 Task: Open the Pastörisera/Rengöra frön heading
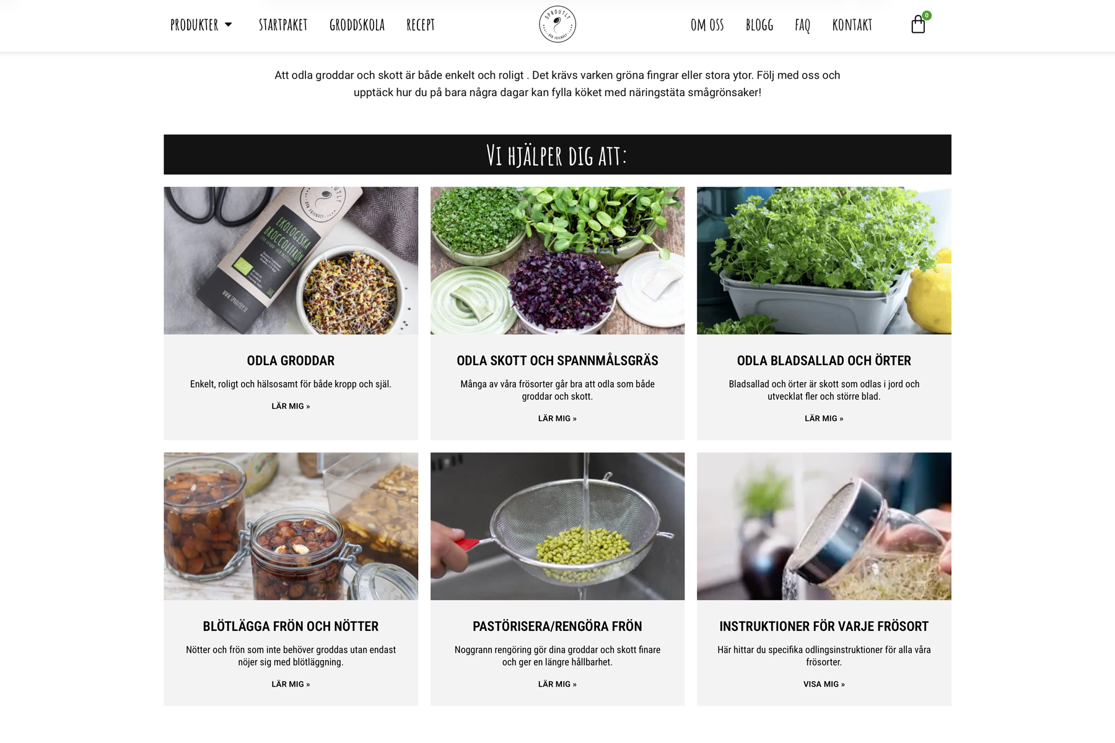[557, 626]
